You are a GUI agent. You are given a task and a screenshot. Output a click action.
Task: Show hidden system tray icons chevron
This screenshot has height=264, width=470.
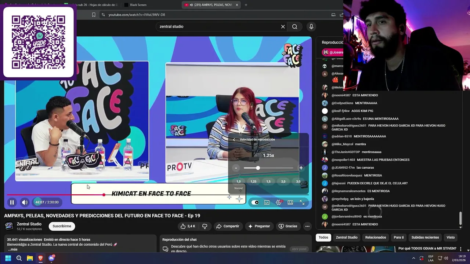click(x=413, y=258)
